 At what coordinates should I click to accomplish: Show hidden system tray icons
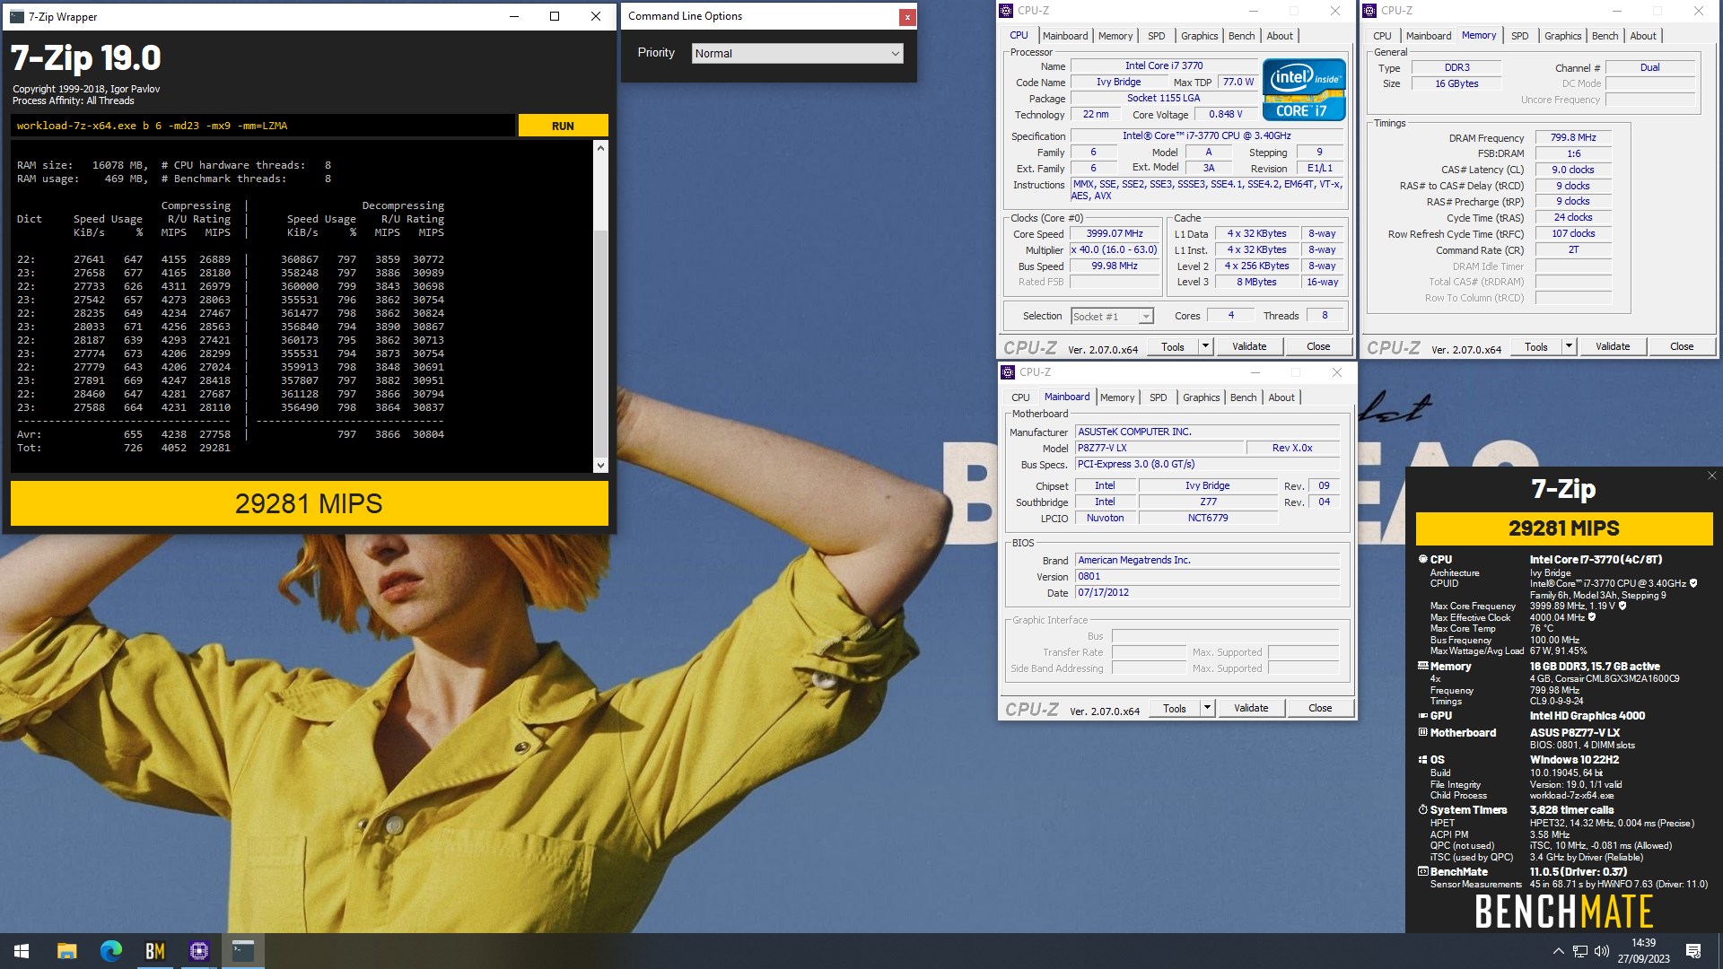(x=1559, y=951)
